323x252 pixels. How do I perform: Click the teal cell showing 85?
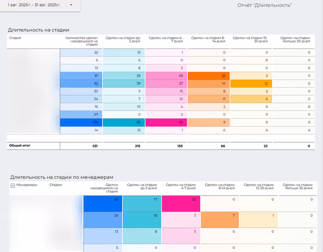tap(123, 122)
